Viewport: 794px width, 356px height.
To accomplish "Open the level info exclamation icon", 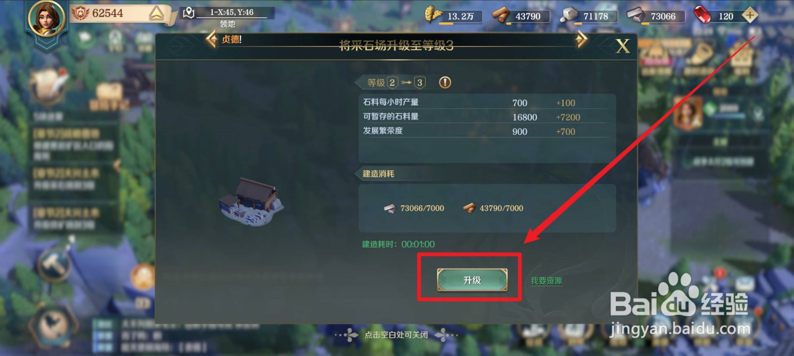I will point(445,82).
